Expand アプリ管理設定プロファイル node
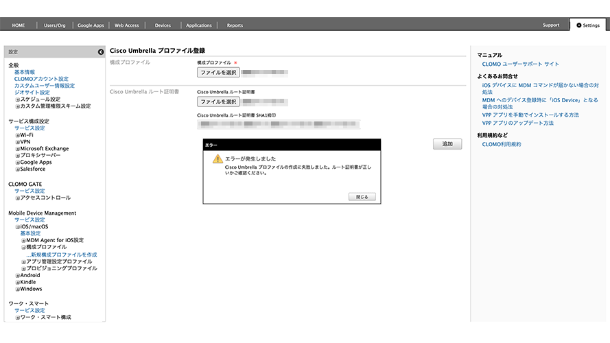 (x=23, y=262)
